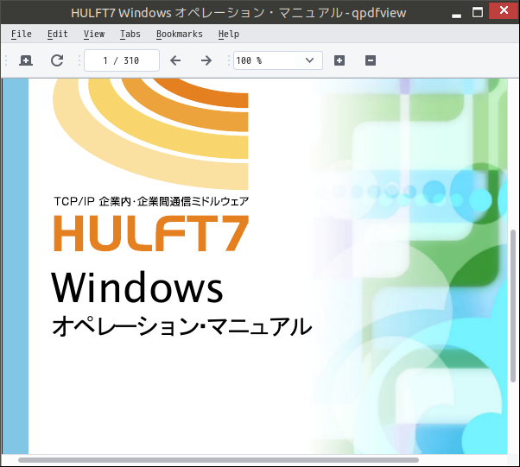
Task: Open the Bookmarks menu
Action: (180, 34)
